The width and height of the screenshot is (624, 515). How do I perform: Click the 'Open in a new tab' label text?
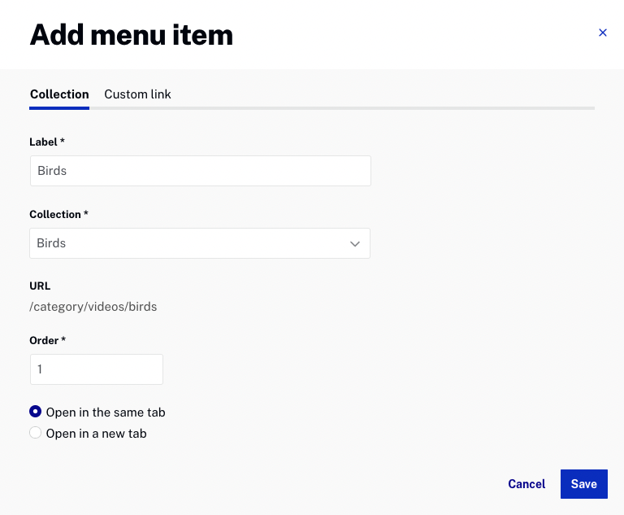(97, 434)
